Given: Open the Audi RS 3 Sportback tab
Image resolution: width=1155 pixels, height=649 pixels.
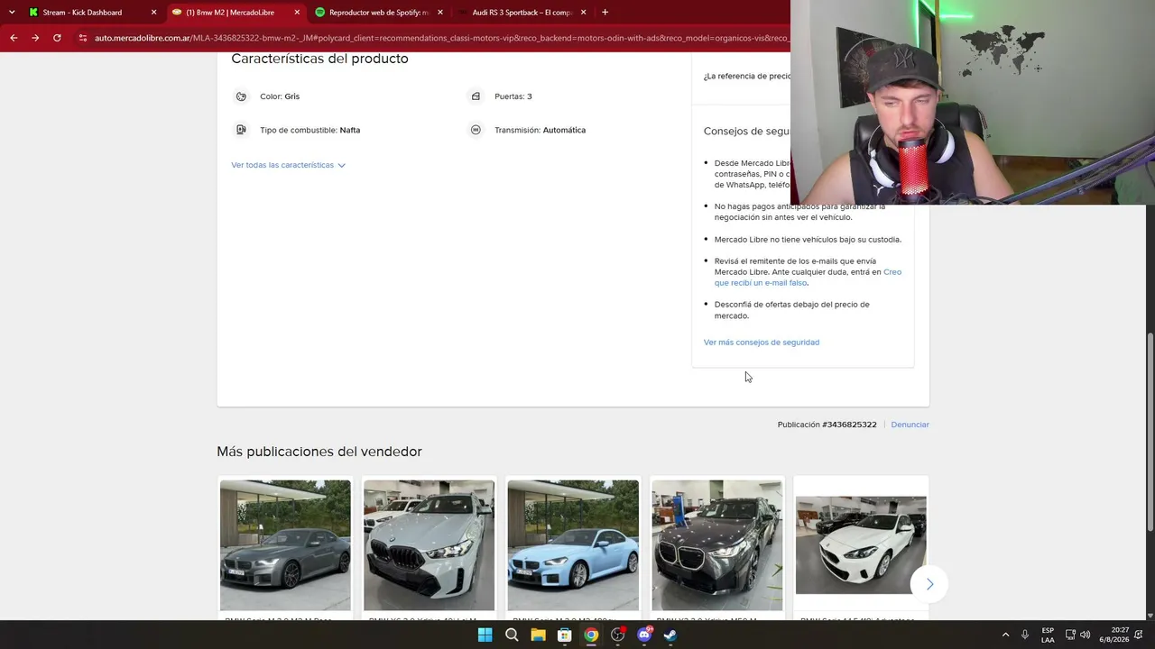Looking at the screenshot, I should (522, 13).
